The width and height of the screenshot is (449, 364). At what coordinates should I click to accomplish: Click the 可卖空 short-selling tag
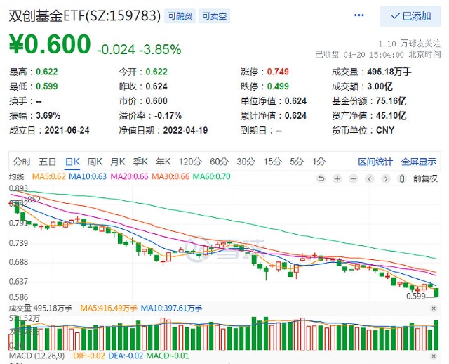(215, 16)
